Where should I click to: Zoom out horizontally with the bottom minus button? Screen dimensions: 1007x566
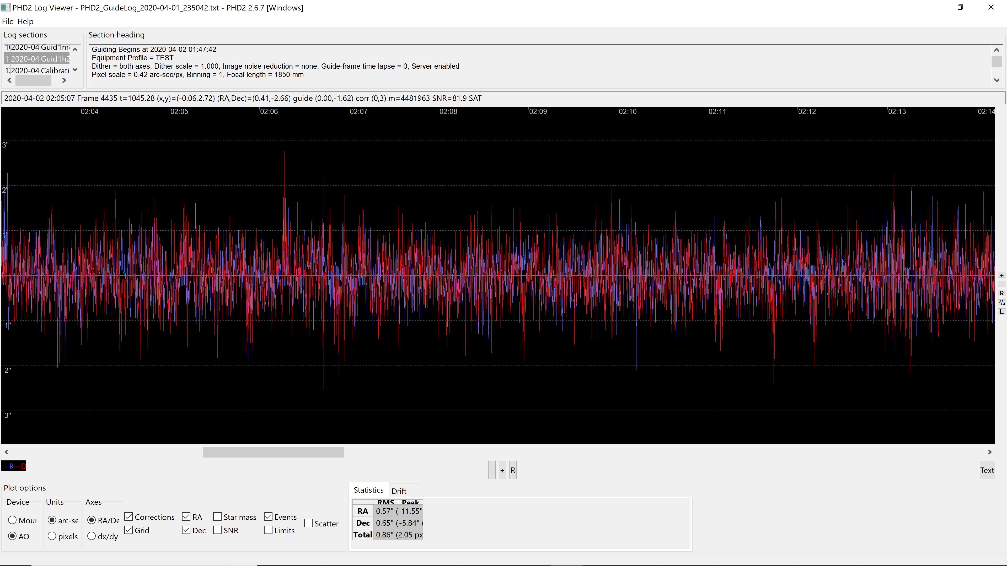click(492, 470)
